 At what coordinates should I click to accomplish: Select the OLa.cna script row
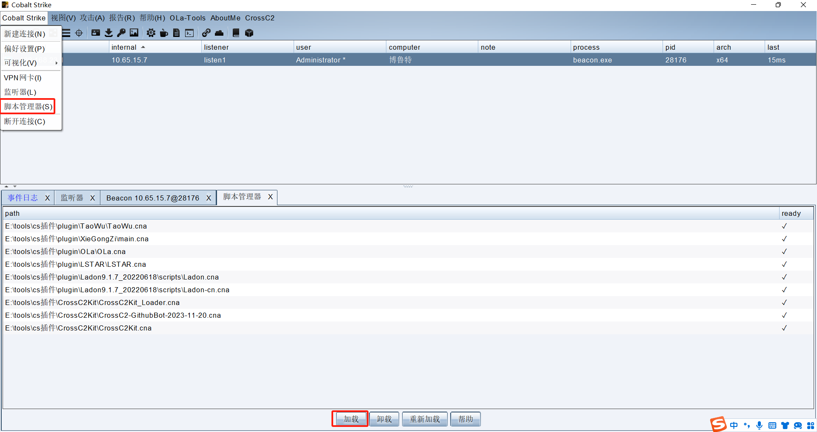pyautogui.click(x=408, y=251)
